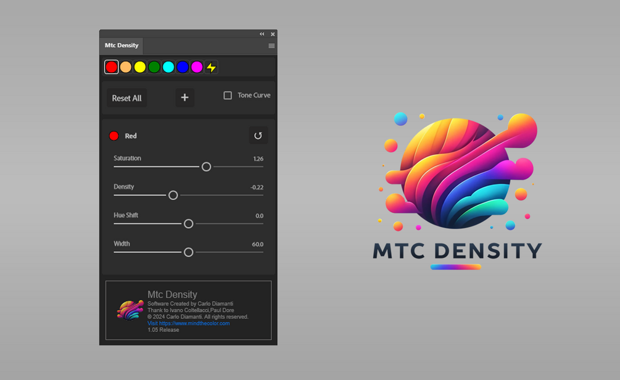
Task: Click the plus add button
Action: pyautogui.click(x=184, y=97)
